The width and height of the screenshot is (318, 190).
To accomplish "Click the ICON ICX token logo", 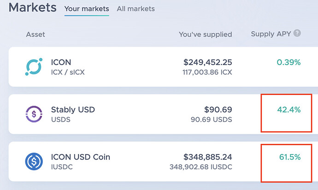I will click(34, 67).
